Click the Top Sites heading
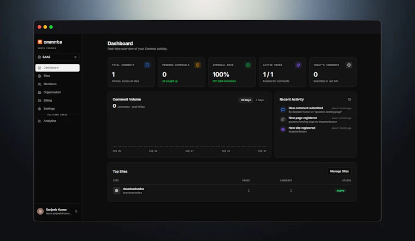This screenshot has height=241, width=415. coord(120,172)
